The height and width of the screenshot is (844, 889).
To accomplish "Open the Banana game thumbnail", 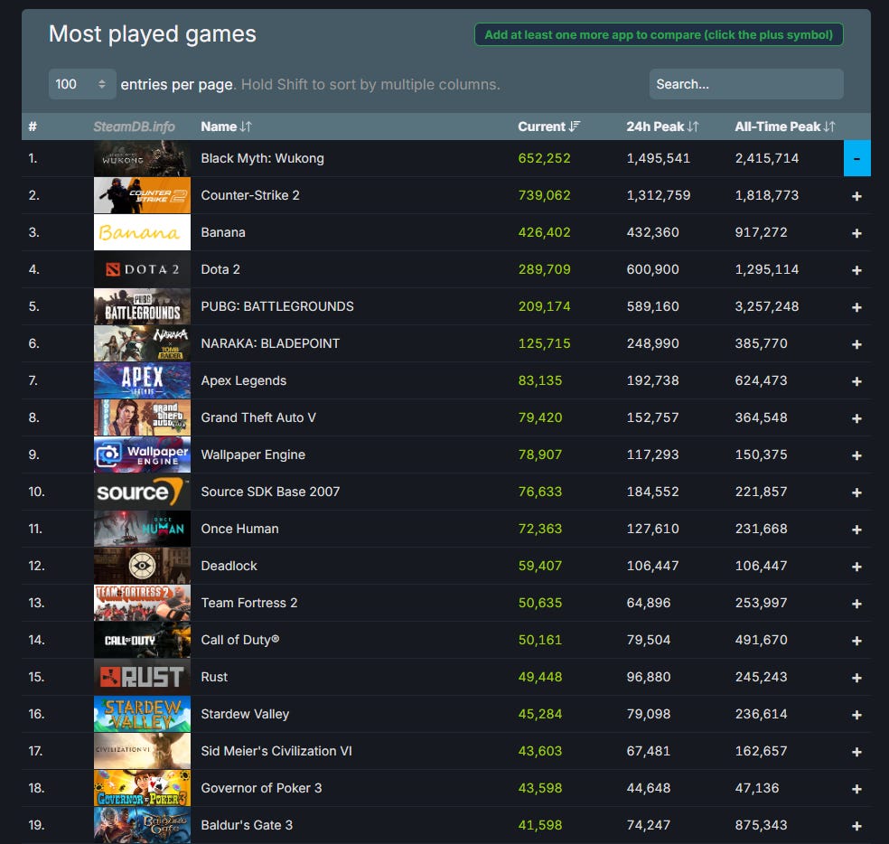I will point(142,232).
